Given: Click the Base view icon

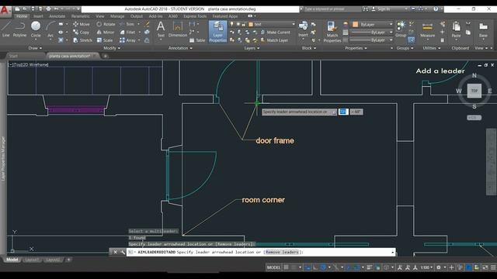Looking at the screenshot, I should point(483,30).
